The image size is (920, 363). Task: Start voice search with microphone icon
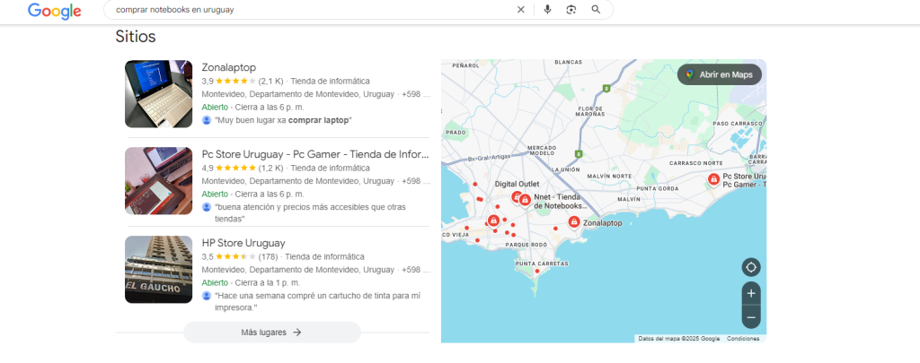pos(547,10)
